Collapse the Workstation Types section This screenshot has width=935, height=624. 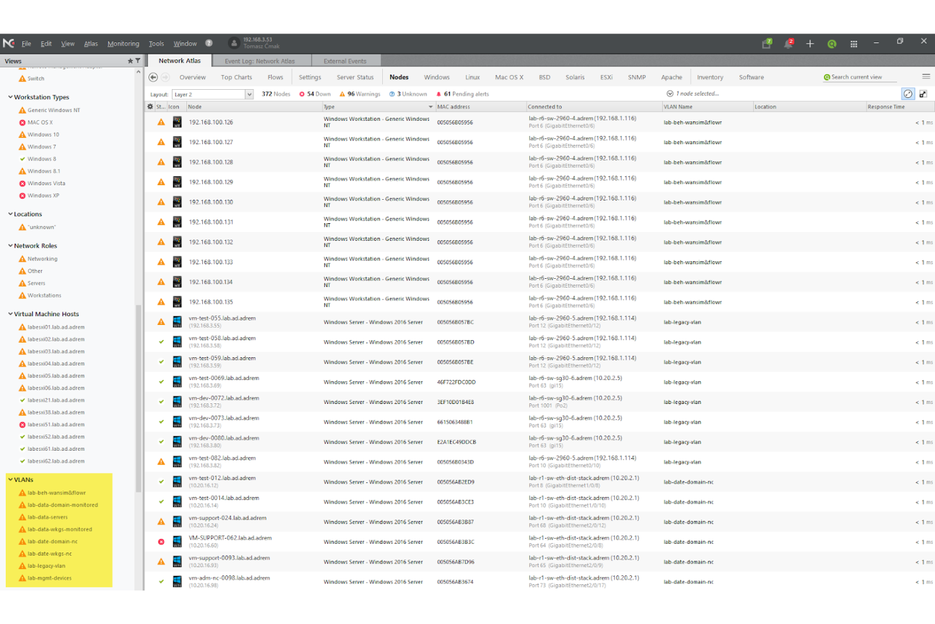(x=9, y=97)
